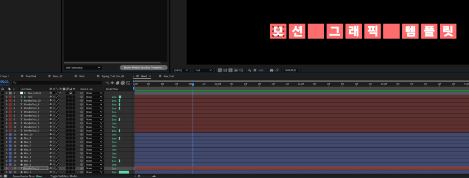
Task: Click pick whip icon for Text layer
Action: 82,97
